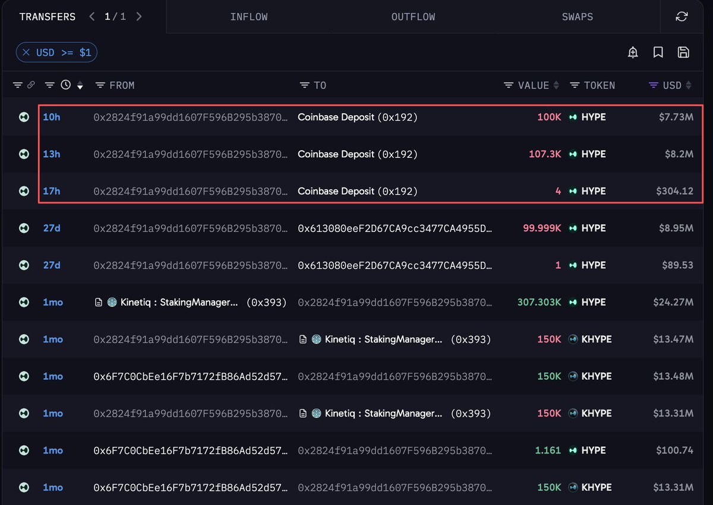The width and height of the screenshot is (713, 505).
Task: Click the chain icon in the 13h row
Action: click(x=24, y=154)
